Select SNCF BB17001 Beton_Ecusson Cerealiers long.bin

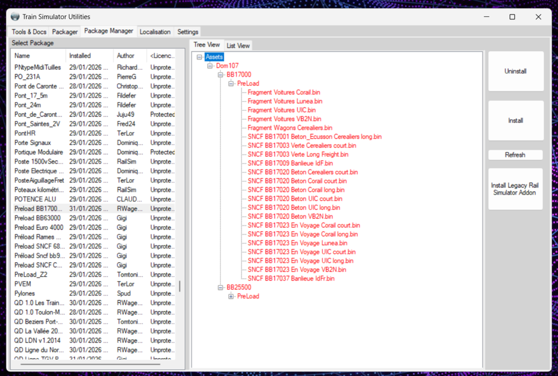pyautogui.click(x=315, y=137)
